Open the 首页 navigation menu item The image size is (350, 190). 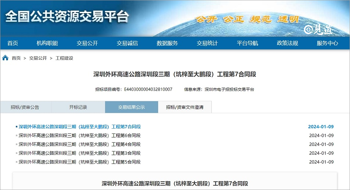[12, 43]
